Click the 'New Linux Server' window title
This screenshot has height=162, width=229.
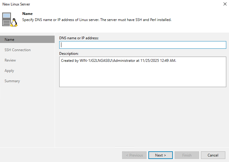pyautogui.click(x=16, y=4)
